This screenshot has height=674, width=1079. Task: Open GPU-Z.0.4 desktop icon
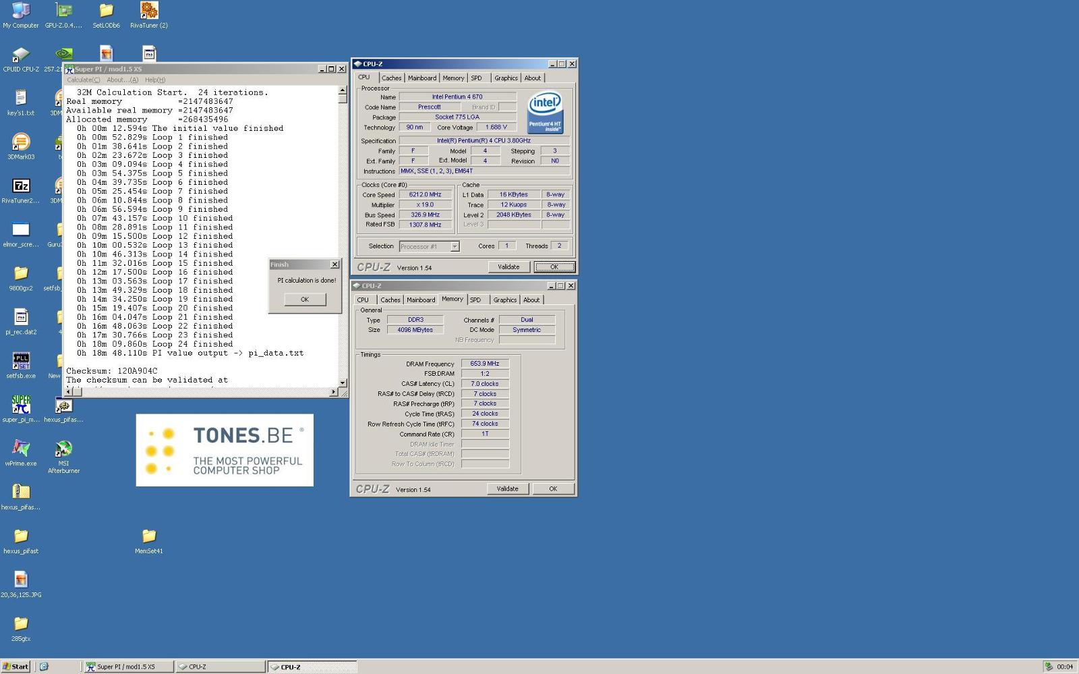[x=63, y=15]
